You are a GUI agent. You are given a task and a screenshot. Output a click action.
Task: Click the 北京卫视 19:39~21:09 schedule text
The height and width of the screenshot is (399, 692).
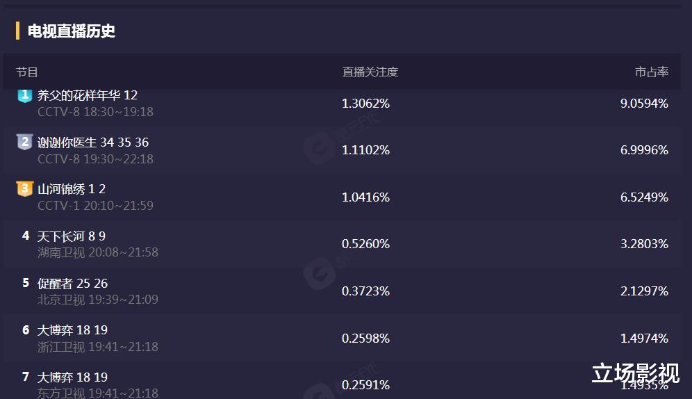[x=98, y=300]
